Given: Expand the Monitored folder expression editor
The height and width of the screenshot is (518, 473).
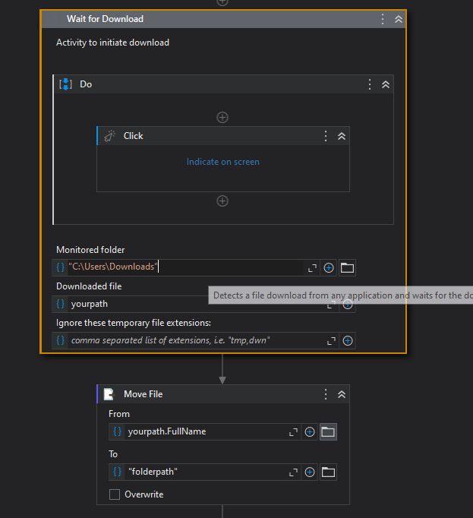Looking at the screenshot, I should click(312, 267).
